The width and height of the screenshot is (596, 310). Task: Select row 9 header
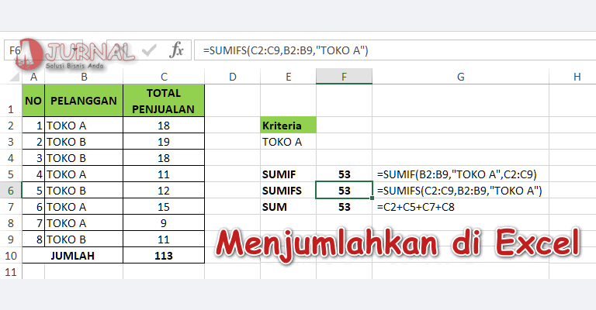click(11, 239)
